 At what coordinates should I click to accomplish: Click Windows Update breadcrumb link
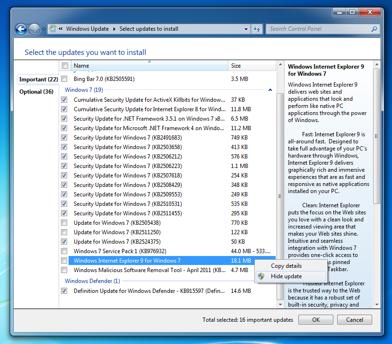[87, 29]
